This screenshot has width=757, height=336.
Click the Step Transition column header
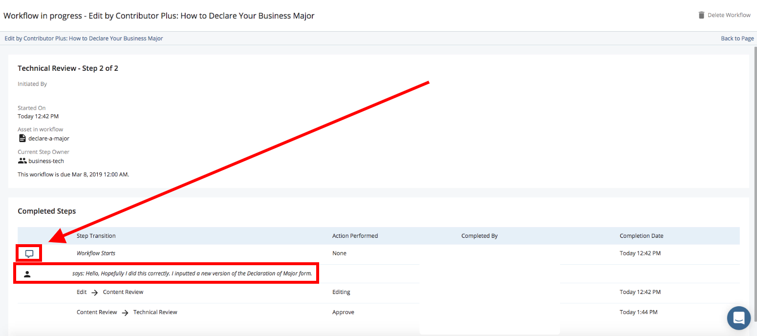[96, 235]
